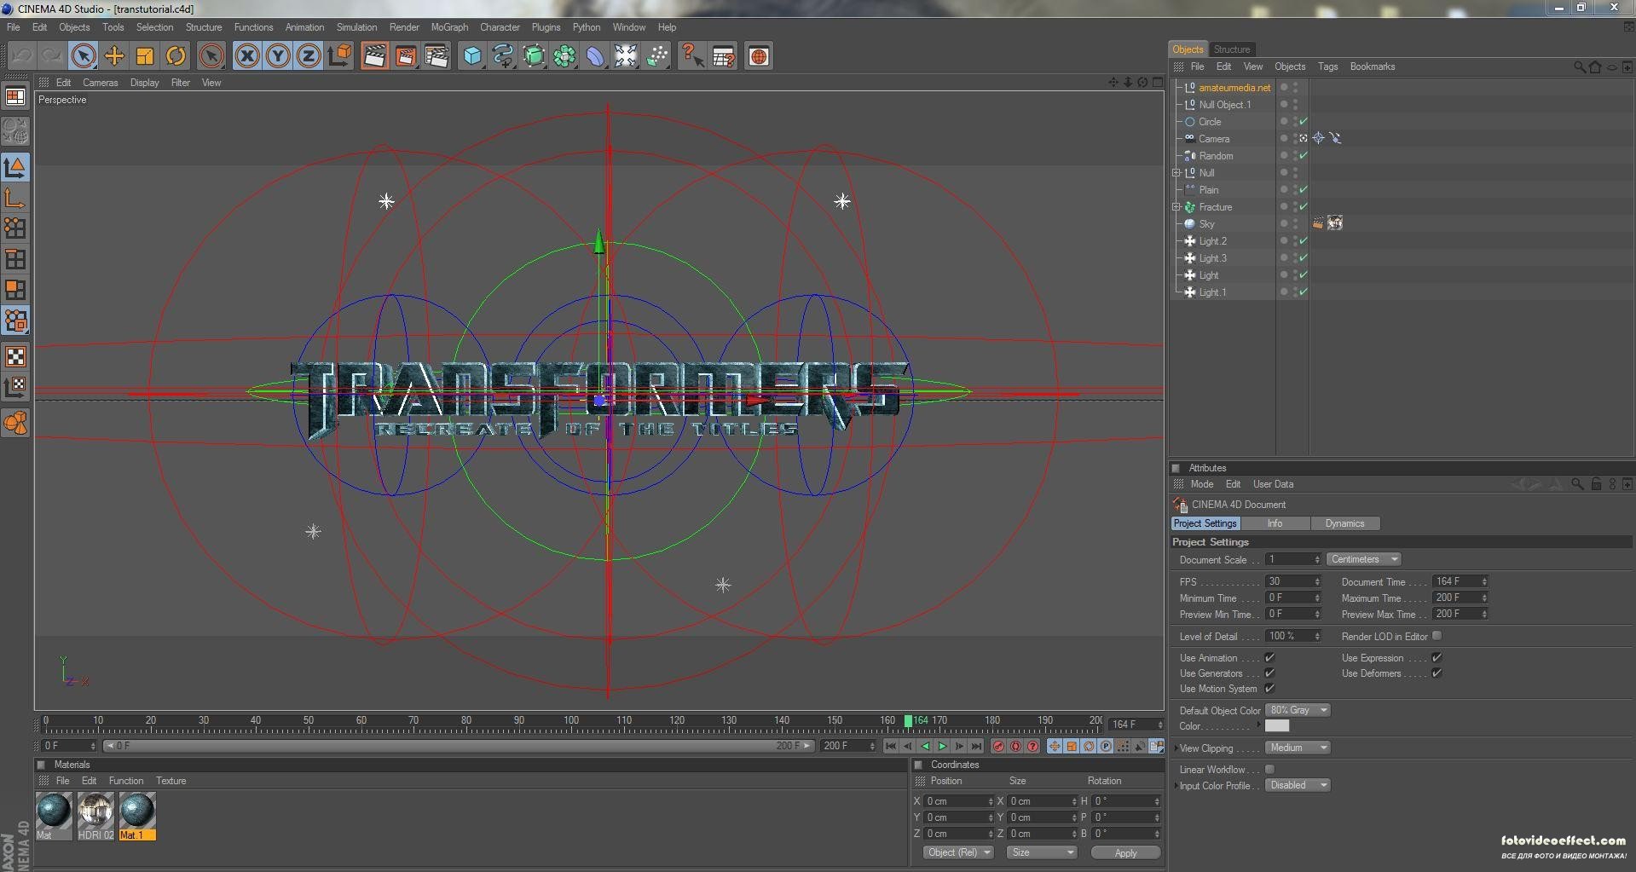Select the Move tool
The image size is (1636, 872).
click(114, 56)
